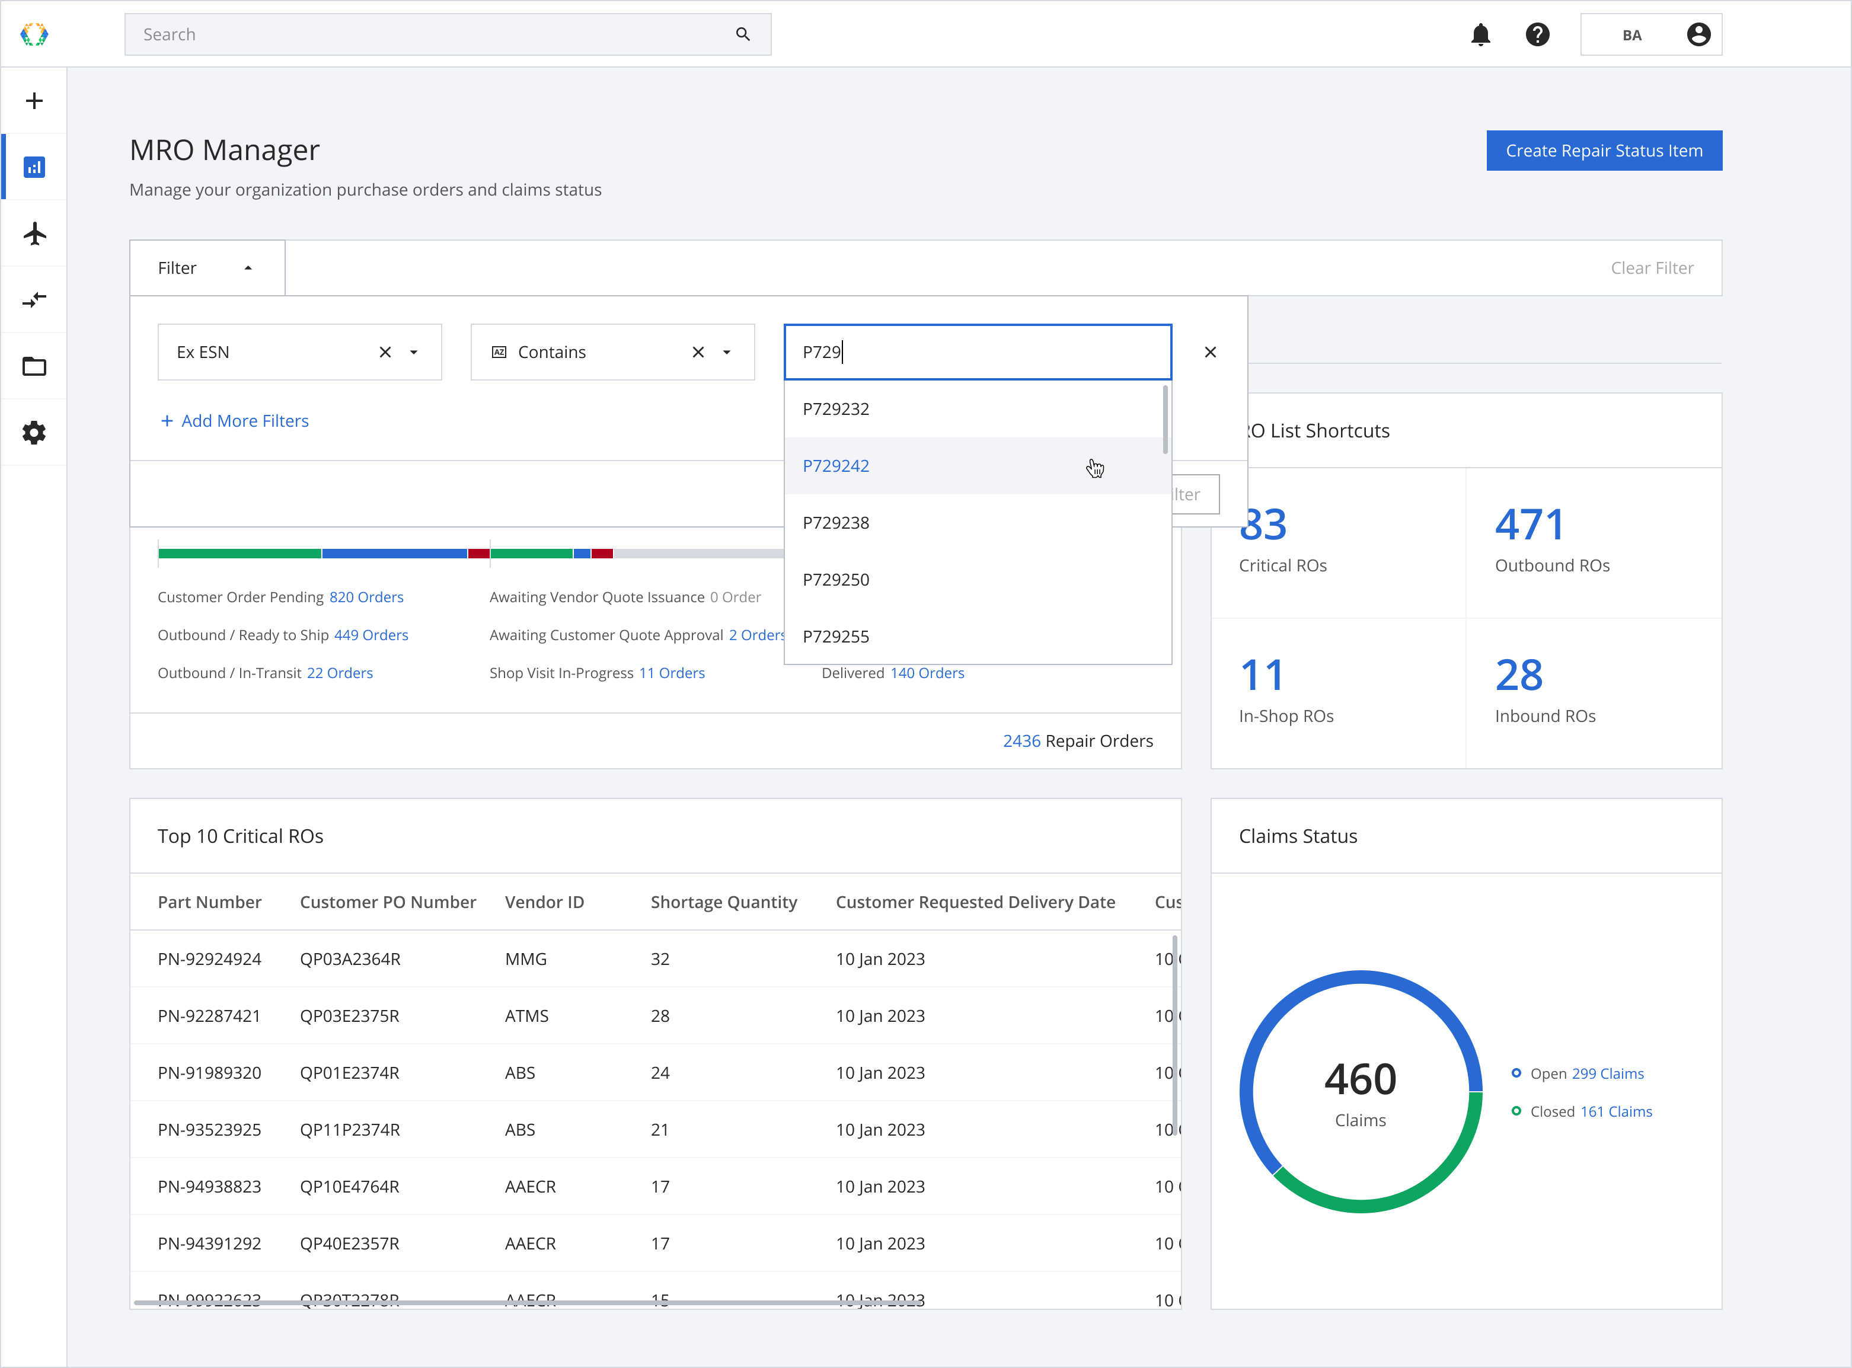Click Create Repair Status Item button
Viewport: 1852px width, 1368px height.
pos(1604,151)
